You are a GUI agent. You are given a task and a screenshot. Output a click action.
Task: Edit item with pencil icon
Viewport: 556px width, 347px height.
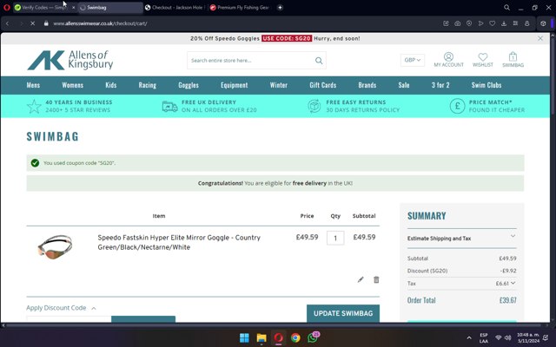coord(361,279)
